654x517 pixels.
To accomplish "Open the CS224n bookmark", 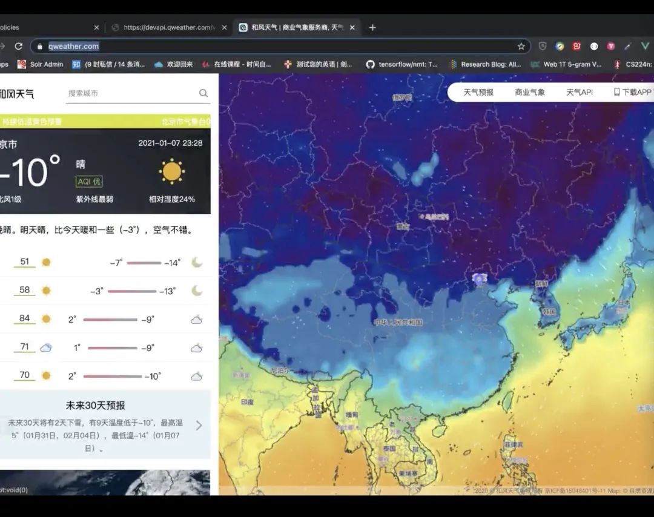I will click(x=632, y=64).
